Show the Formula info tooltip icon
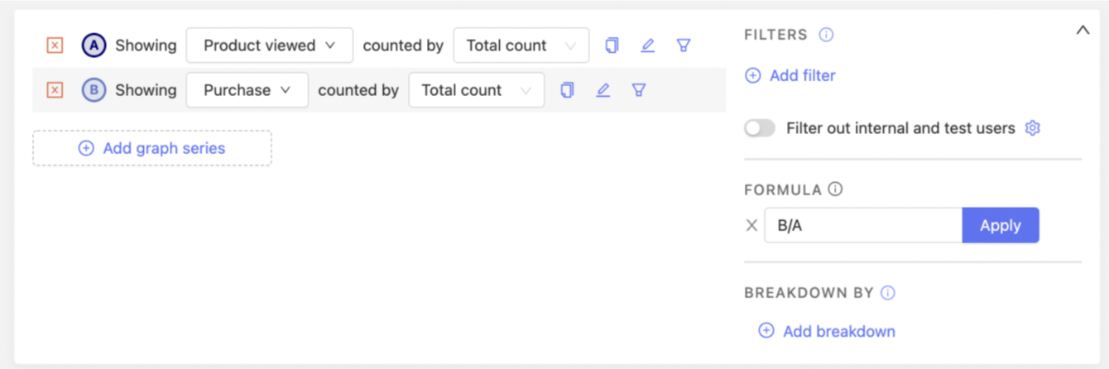This screenshot has height=369, width=1109. click(x=835, y=189)
